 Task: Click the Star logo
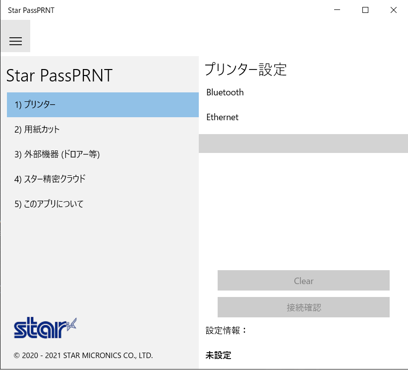click(45, 328)
